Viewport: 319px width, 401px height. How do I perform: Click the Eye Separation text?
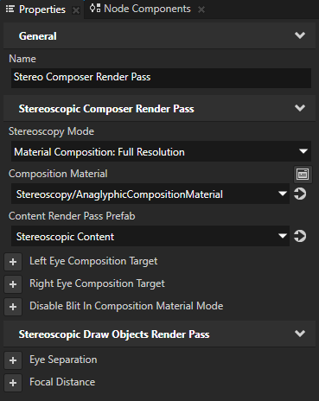coord(63,360)
